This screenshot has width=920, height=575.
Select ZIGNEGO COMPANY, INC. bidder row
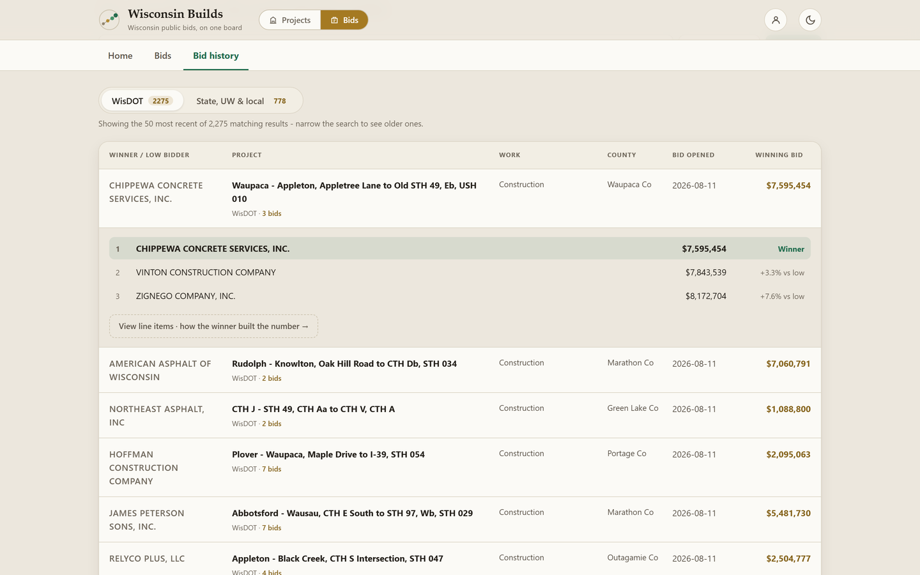pos(460,296)
